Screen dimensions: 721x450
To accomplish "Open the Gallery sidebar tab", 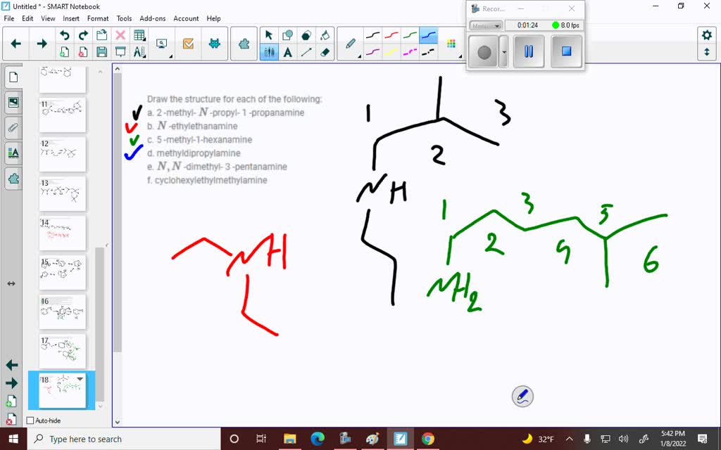I will [13, 102].
